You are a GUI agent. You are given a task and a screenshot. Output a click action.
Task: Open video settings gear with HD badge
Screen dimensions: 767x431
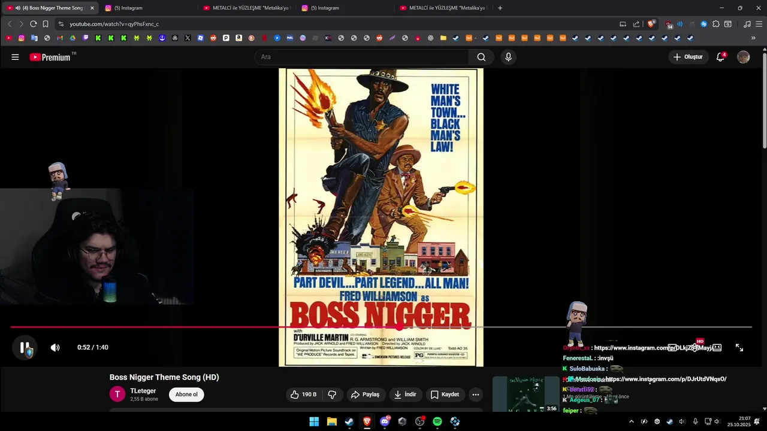click(695, 347)
